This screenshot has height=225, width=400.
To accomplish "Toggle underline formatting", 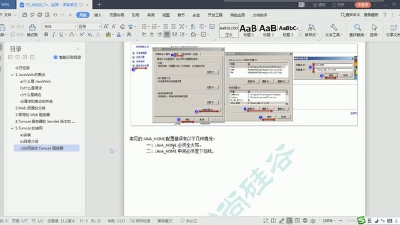I will (x=61, y=34).
